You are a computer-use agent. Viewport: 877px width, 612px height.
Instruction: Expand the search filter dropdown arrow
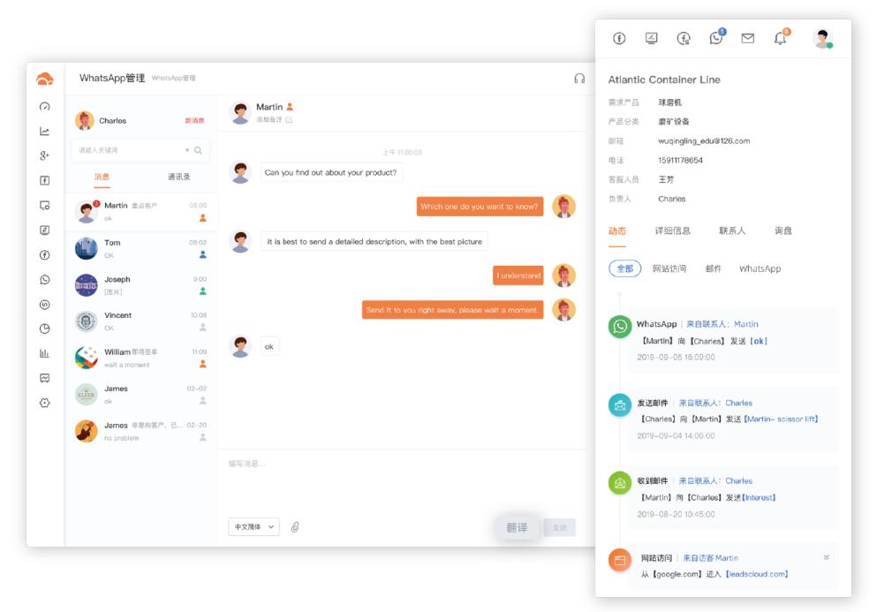tap(185, 149)
